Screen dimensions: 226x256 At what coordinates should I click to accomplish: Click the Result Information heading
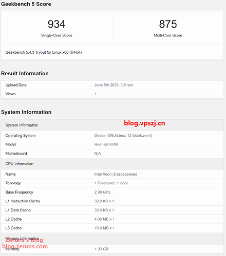pos(25,73)
